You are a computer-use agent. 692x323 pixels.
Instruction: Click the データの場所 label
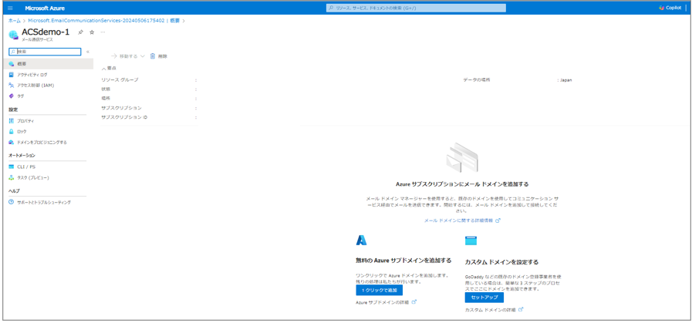tap(477, 80)
